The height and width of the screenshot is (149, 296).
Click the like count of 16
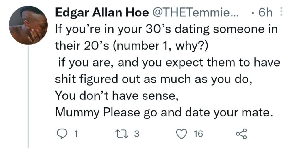coord(198,134)
